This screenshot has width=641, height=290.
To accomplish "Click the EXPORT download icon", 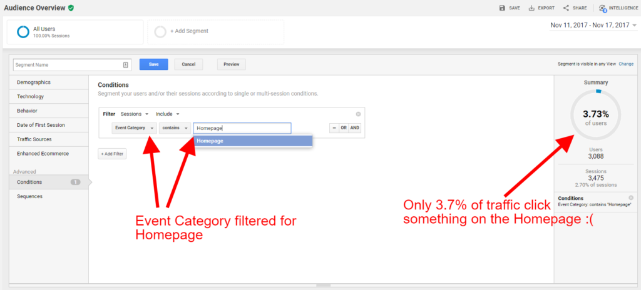I will click(x=531, y=7).
